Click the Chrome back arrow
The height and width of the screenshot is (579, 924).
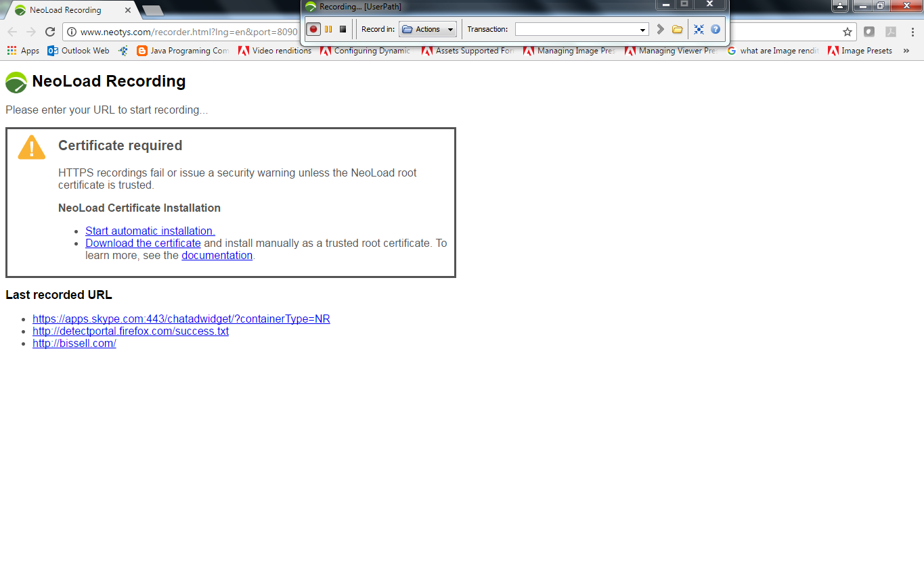(x=12, y=32)
